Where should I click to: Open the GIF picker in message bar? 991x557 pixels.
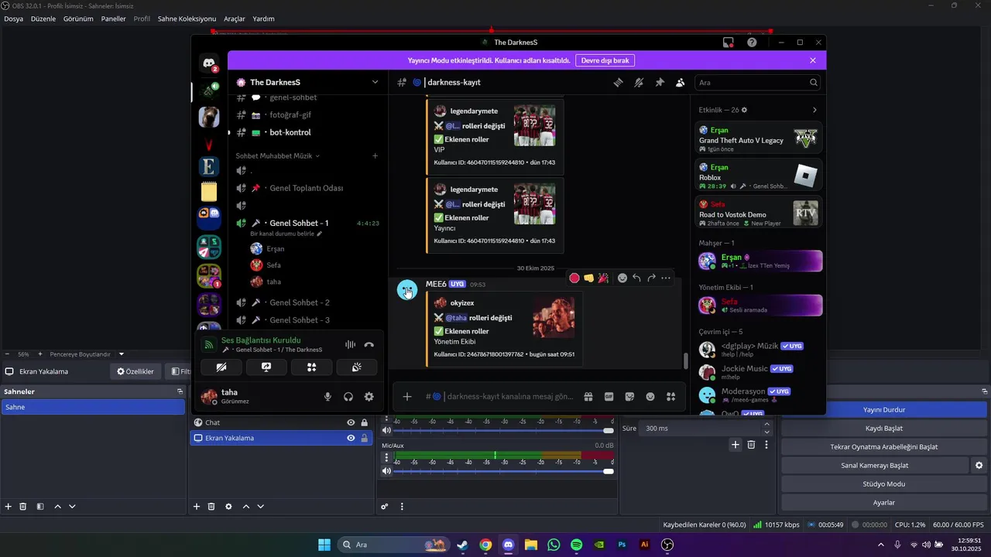pos(609,397)
